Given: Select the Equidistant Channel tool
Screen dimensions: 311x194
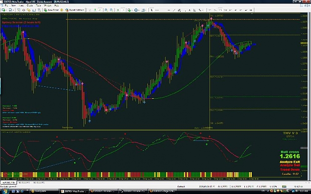Looking at the screenshot, I should pos(179,10).
